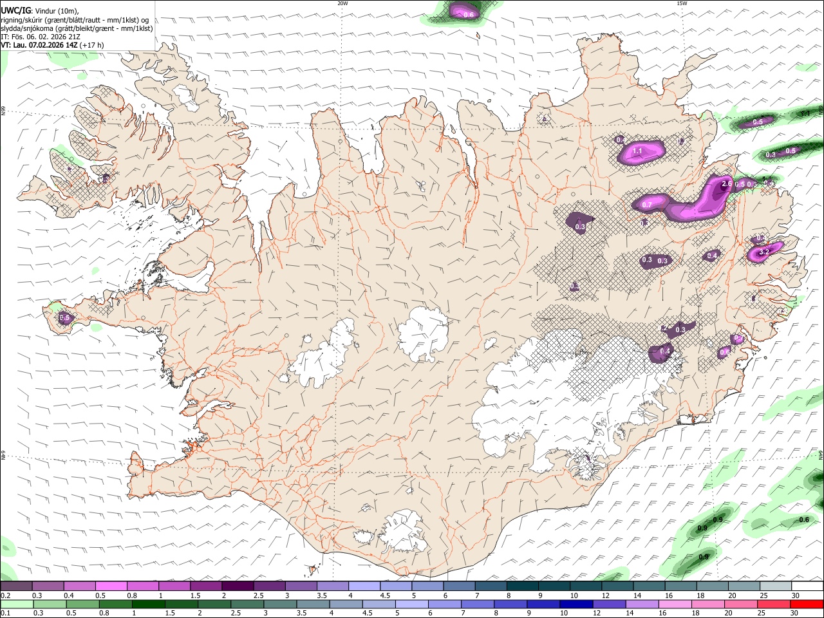824x618 pixels.
Task: Click the 2.6 precipitation value in northeast
Action: [727, 184]
